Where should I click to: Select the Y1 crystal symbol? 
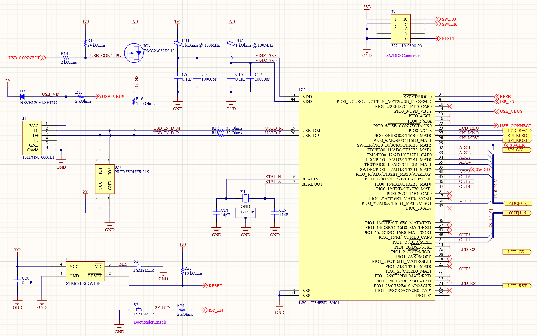pyautogui.click(x=246, y=198)
